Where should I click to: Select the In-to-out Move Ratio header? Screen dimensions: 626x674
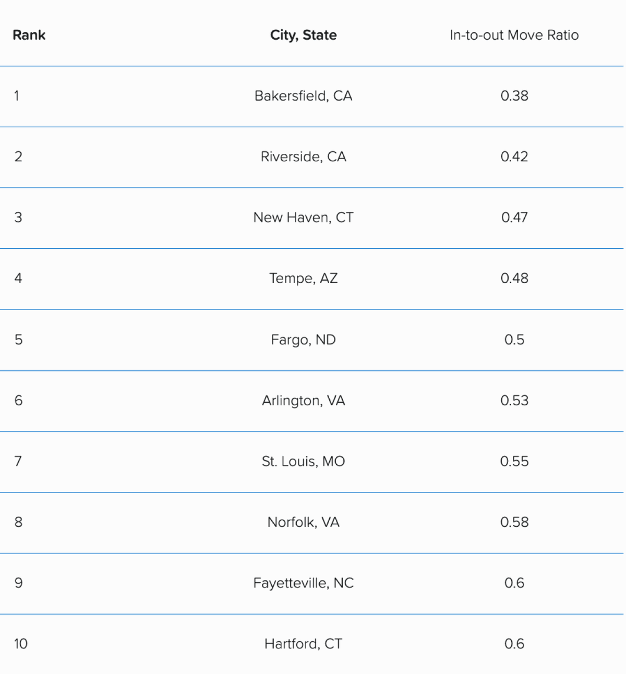pyautogui.click(x=514, y=35)
